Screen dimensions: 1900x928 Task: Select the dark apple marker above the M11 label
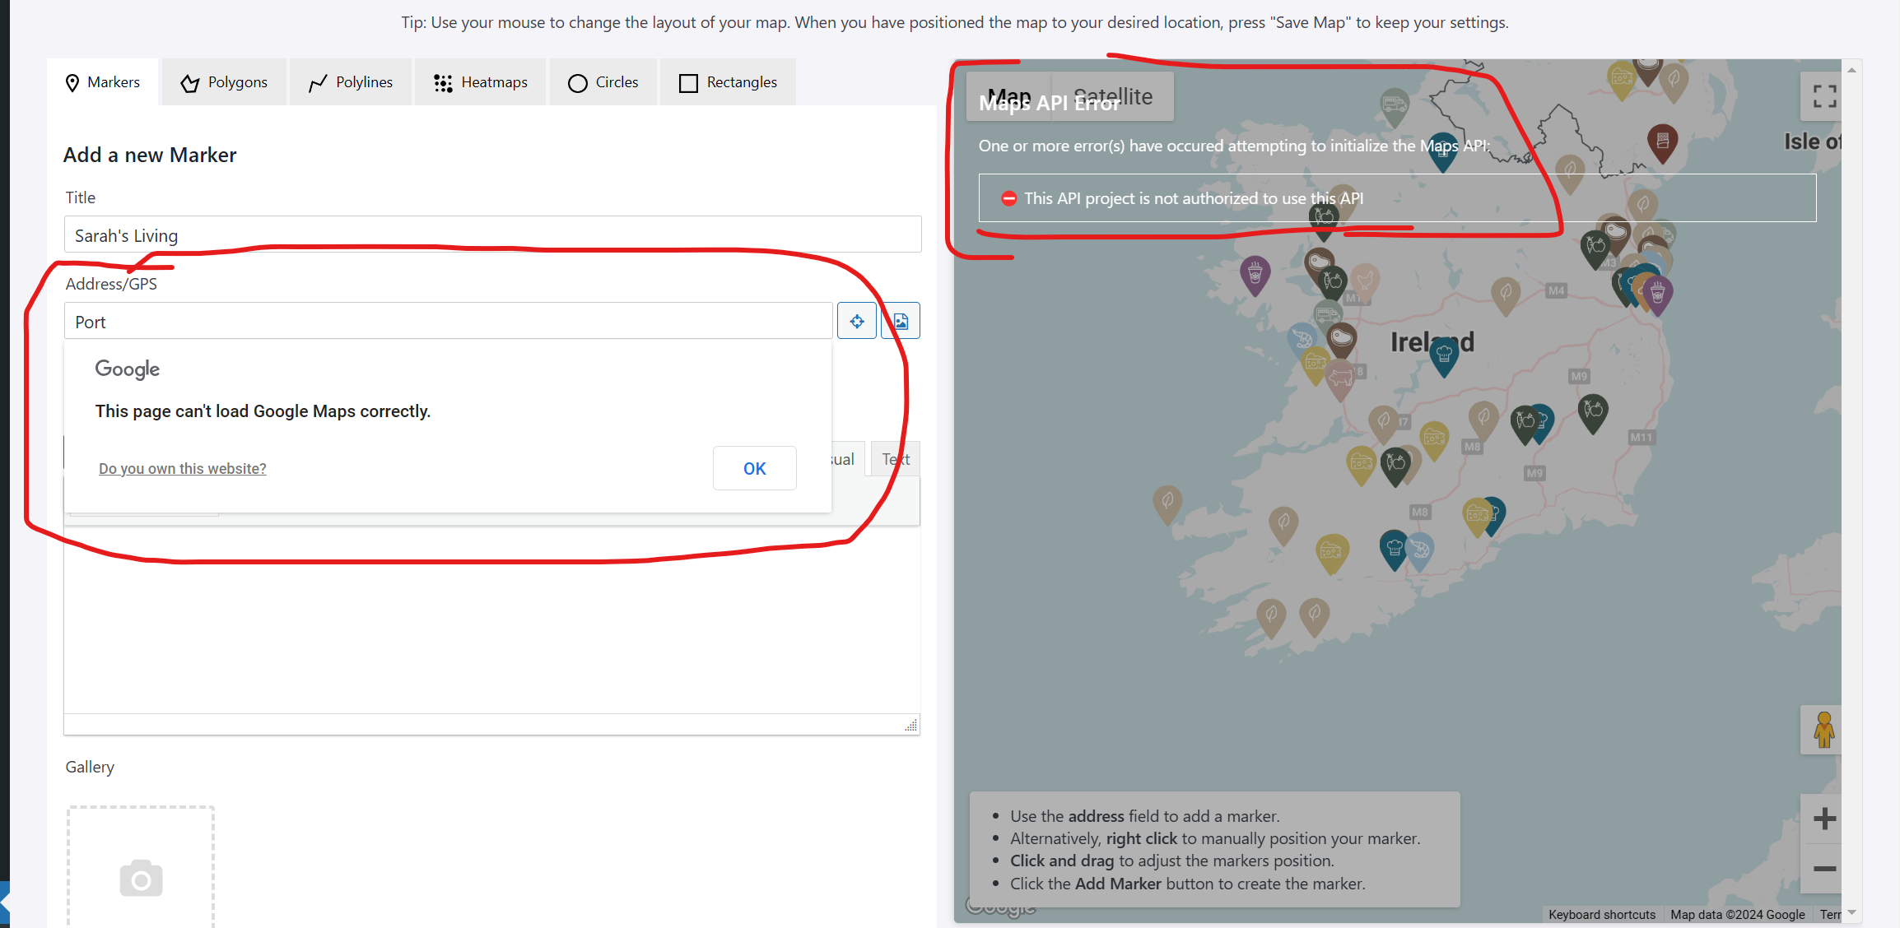click(x=1593, y=413)
